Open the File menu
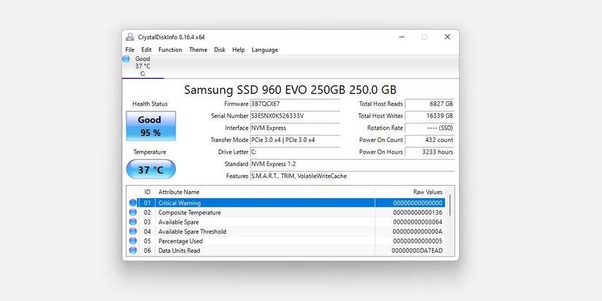The height and width of the screenshot is (301, 602). click(x=130, y=50)
